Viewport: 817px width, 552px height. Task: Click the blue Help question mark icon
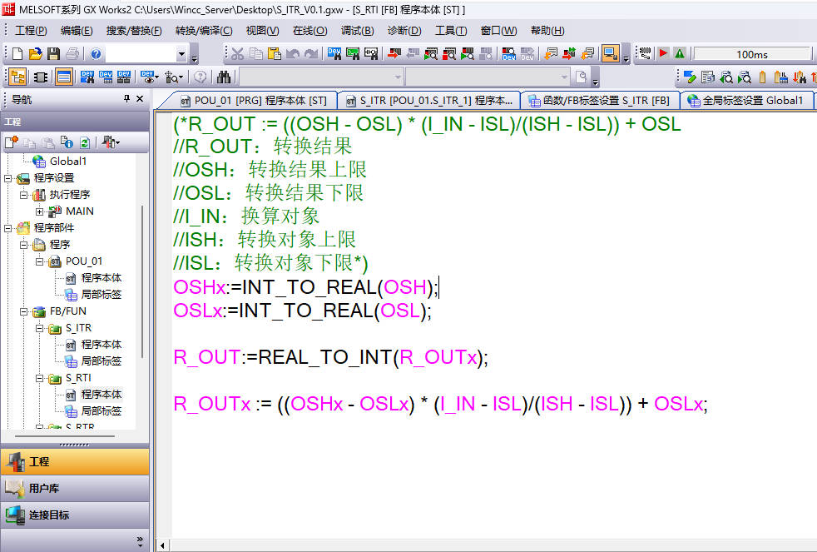pos(97,54)
